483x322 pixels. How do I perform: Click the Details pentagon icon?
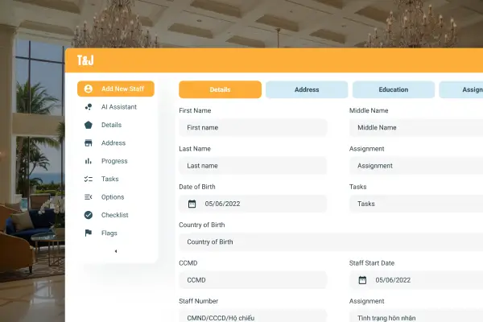click(88, 125)
